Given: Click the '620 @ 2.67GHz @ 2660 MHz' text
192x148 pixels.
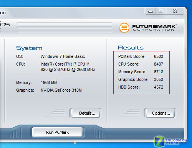Looking at the screenshot, I should coord(68,69).
